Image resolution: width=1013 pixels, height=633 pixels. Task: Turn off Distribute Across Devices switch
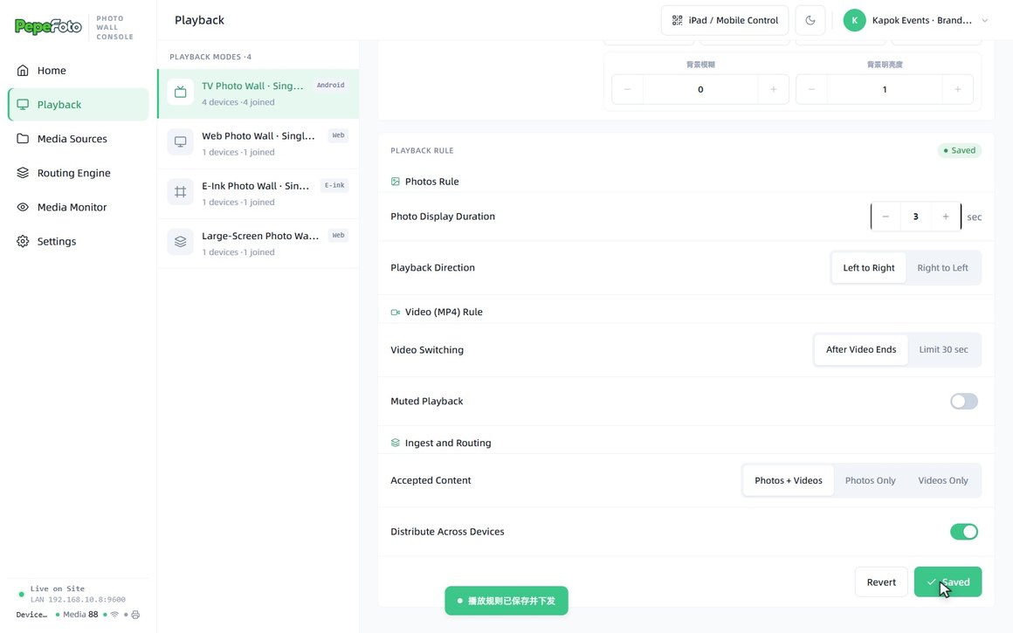click(964, 532)
